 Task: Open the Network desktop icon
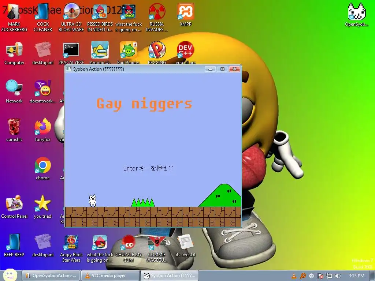(x=14, y=91)
